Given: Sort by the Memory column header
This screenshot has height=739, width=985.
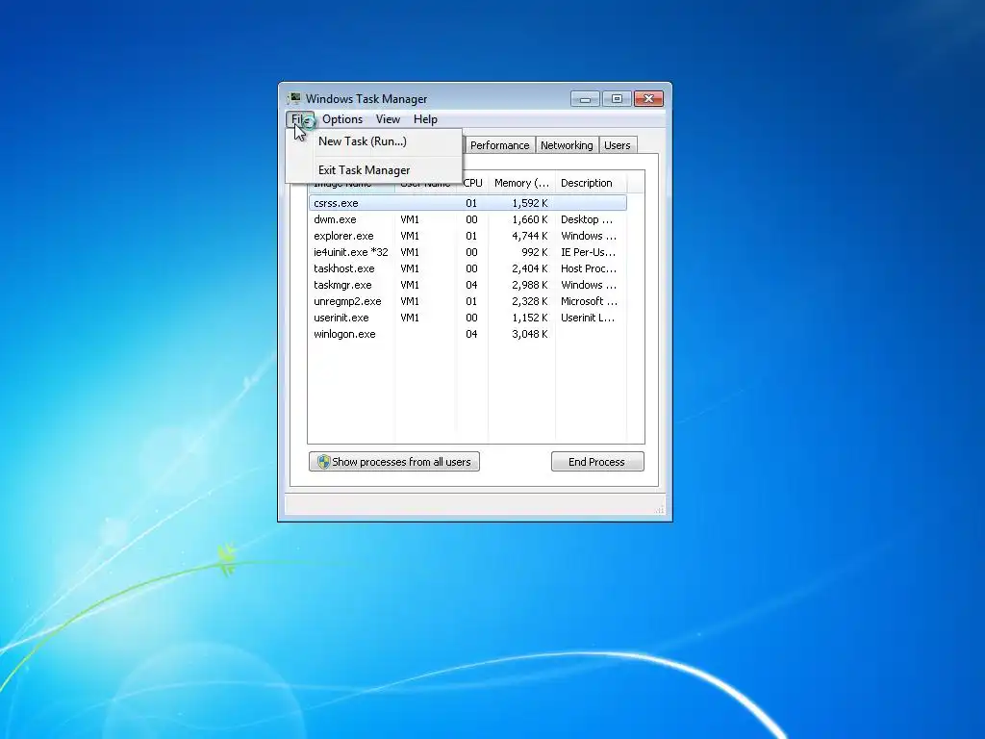Looking at the screenshot, I should point(522,183).
